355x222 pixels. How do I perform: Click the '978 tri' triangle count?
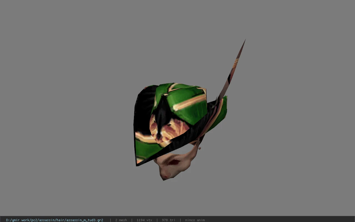click(169, 220)
